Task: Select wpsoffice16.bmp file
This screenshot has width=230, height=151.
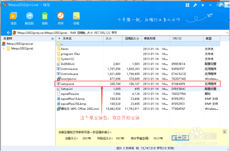Action: pos(138,99)
